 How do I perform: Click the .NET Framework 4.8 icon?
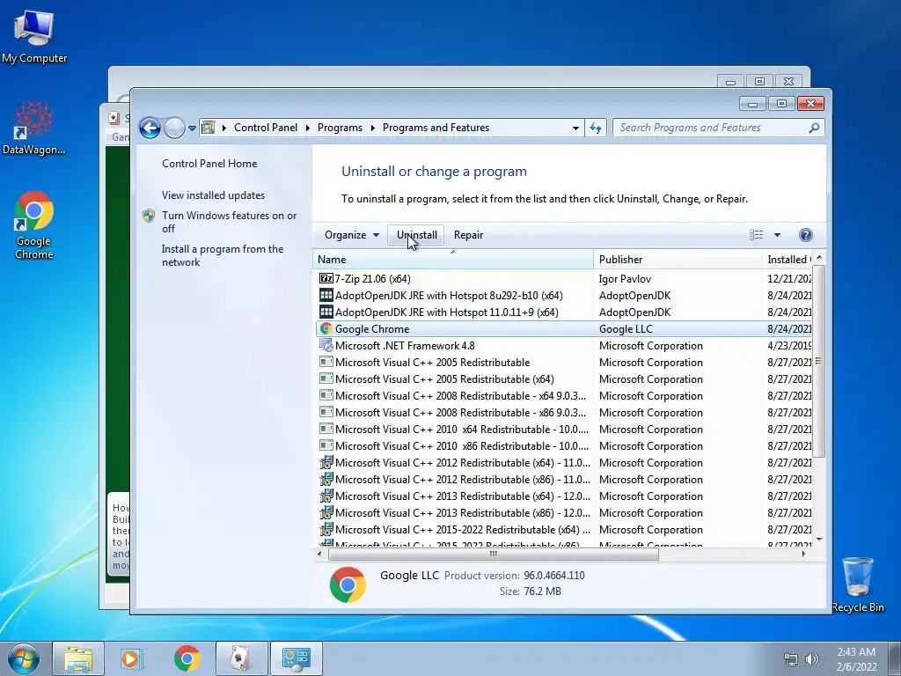tap(326, 345)
